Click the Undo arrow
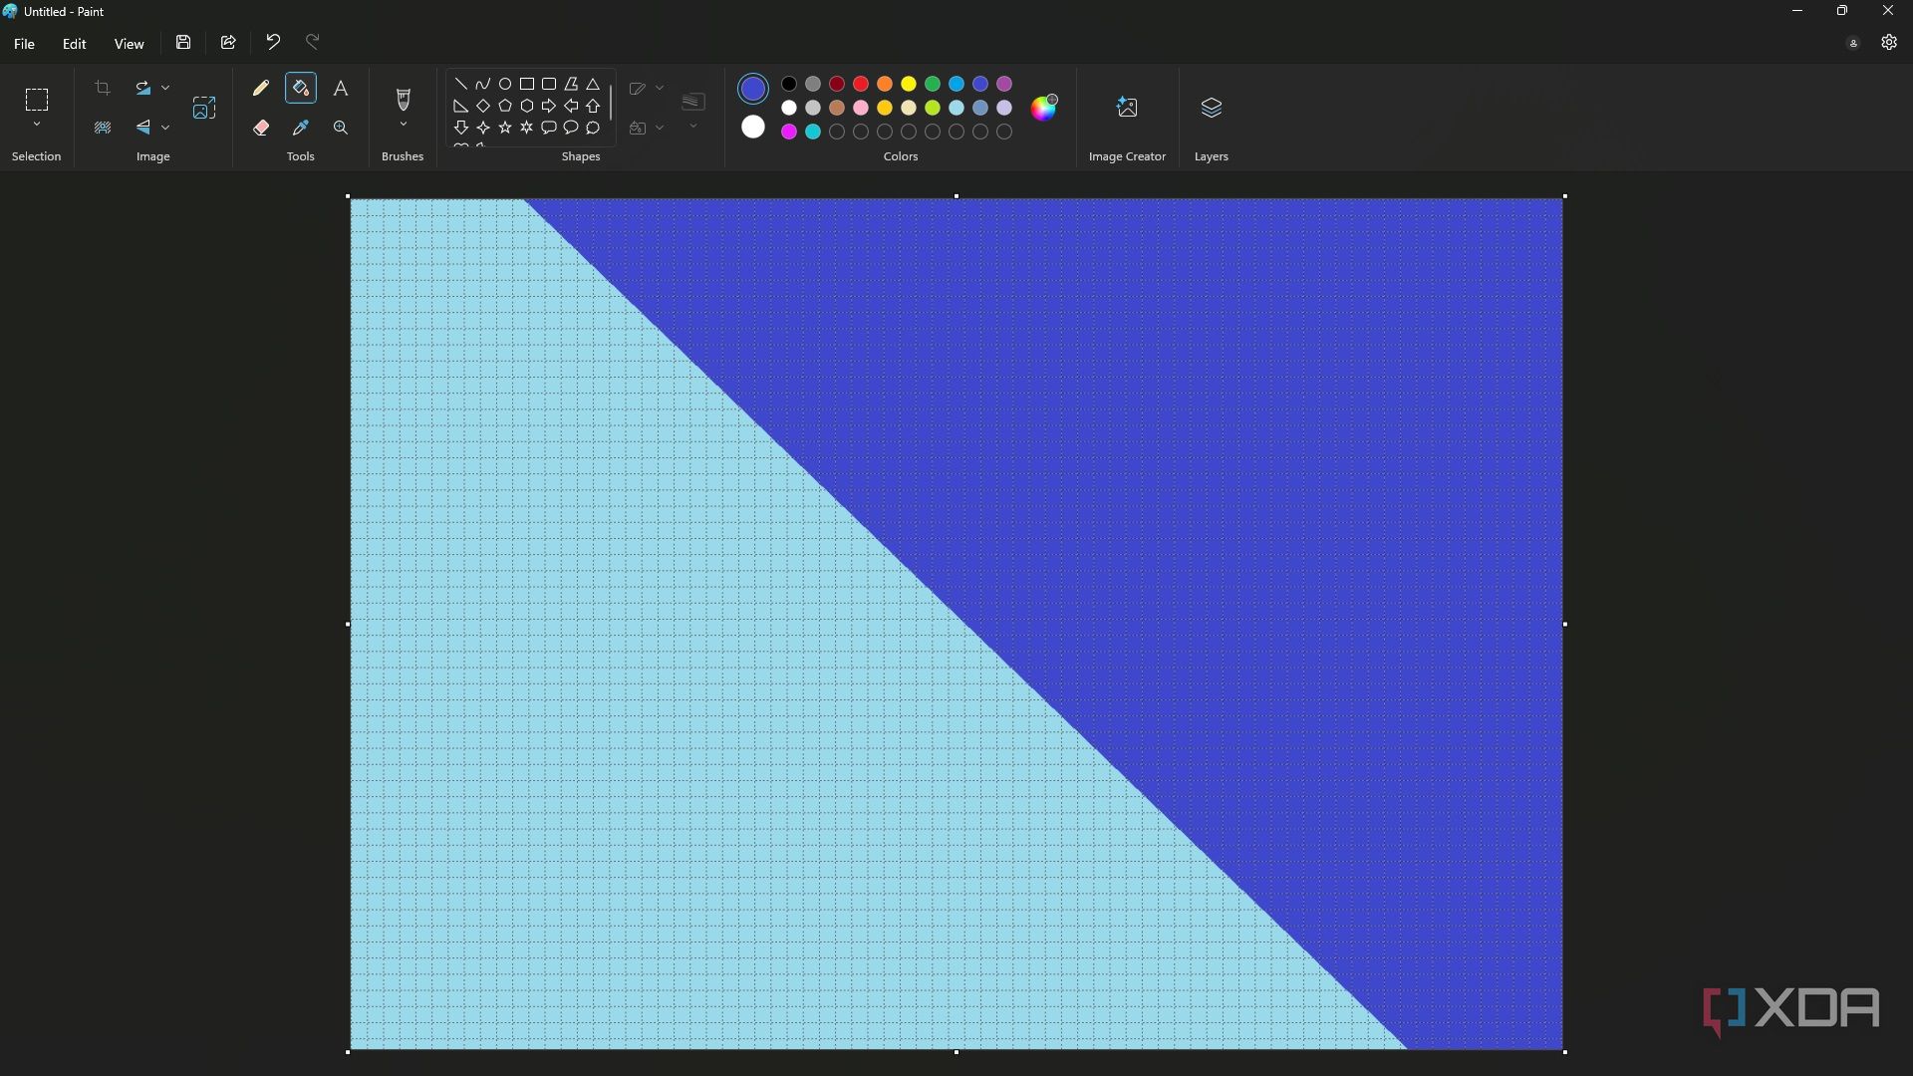 pyautogui.click(x=273, y=42)
